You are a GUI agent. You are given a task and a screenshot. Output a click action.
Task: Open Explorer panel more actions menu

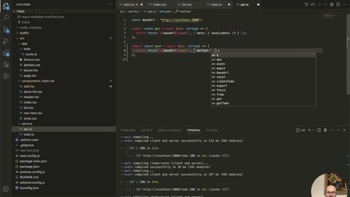click(x=110, y=4)
